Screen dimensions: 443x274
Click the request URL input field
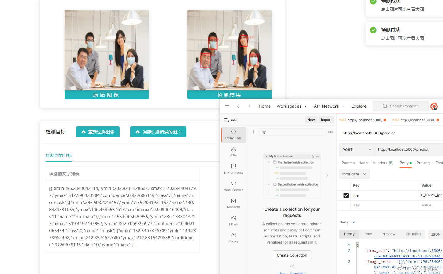[x=409, y=149]
